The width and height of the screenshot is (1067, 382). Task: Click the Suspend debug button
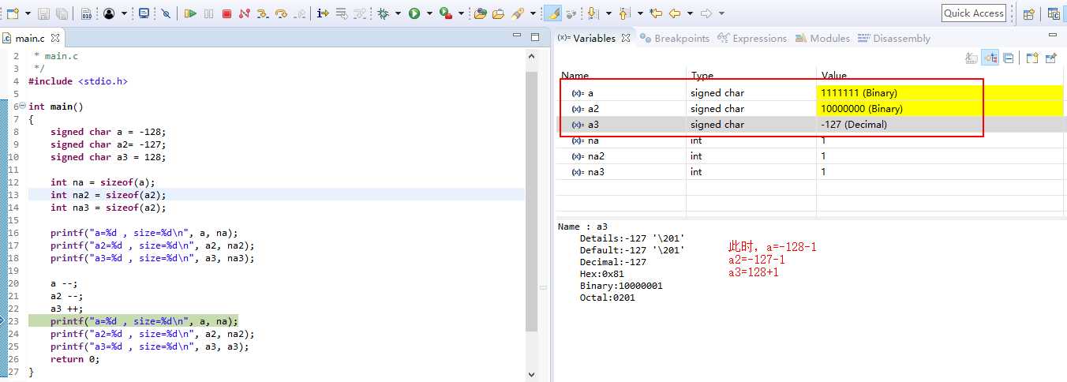click(208, 13)
